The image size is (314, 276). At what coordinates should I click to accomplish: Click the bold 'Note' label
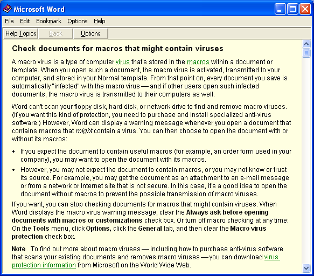pos(18,249)
